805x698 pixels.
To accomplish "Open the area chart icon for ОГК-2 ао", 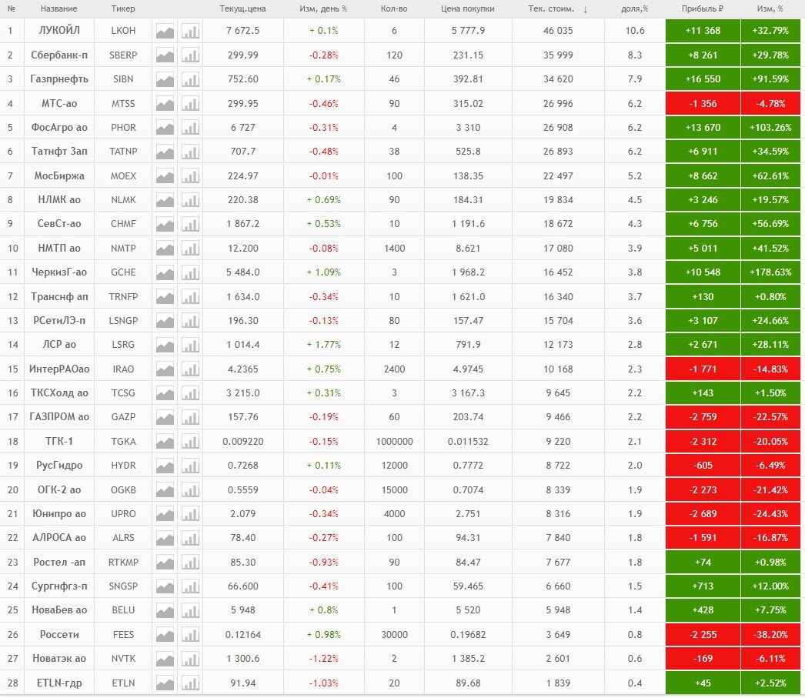I will pyautogui.click(x=165, y=490).
